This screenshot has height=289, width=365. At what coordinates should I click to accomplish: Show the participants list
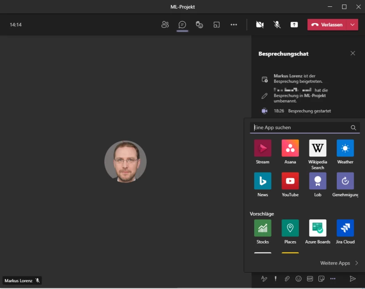point(165,25)
